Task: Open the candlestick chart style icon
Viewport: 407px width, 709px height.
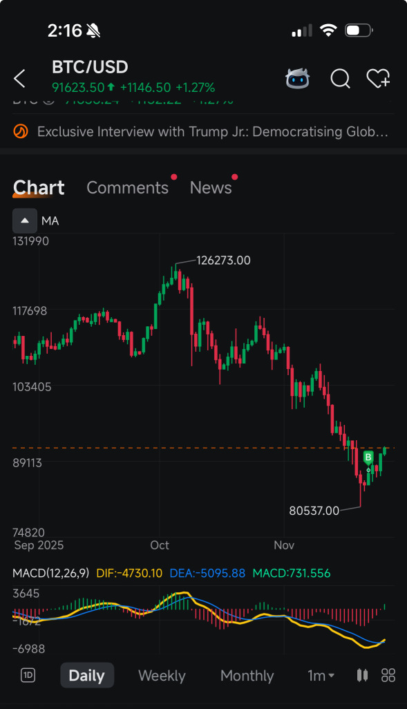Action: [x=362, y=676]
